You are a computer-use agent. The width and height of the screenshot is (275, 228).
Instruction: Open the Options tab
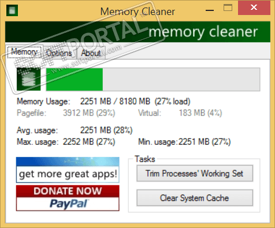[x=59, y=53]
